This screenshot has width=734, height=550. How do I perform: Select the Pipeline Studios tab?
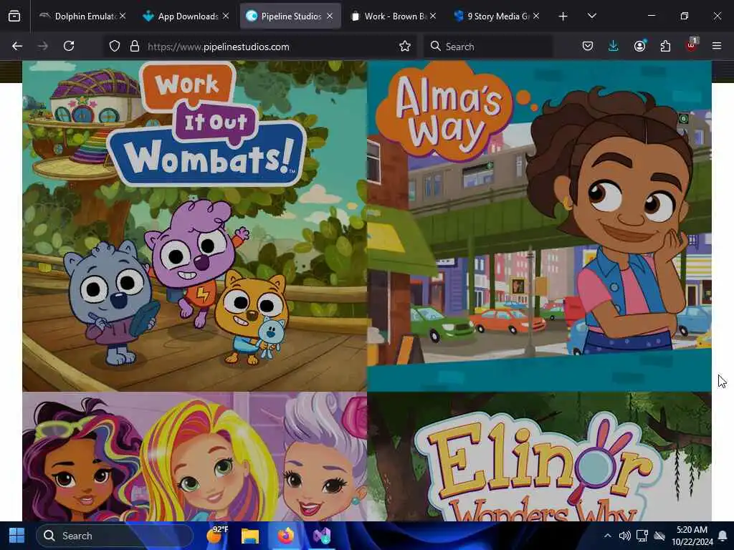(x=290, y=16)
